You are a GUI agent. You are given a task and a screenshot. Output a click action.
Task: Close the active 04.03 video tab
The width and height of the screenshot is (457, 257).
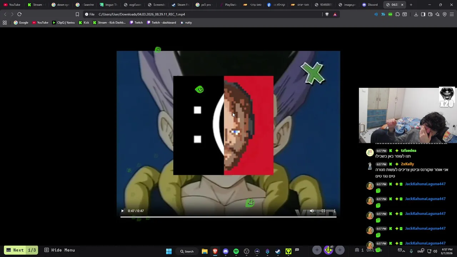tap(402, 5)
